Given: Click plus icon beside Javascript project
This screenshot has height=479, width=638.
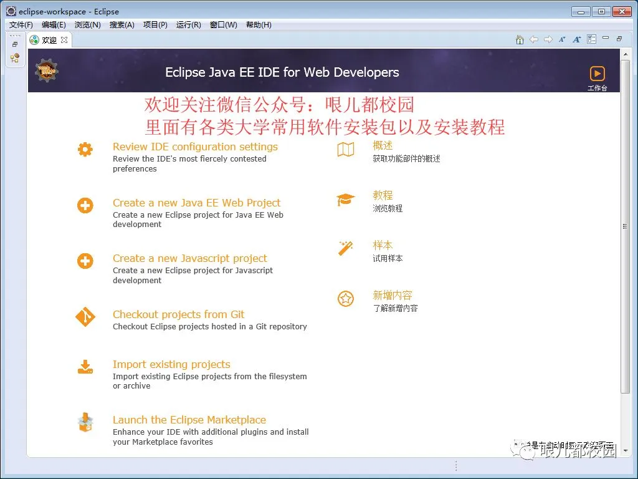Looking at the screenshot, I should point(85,261).
